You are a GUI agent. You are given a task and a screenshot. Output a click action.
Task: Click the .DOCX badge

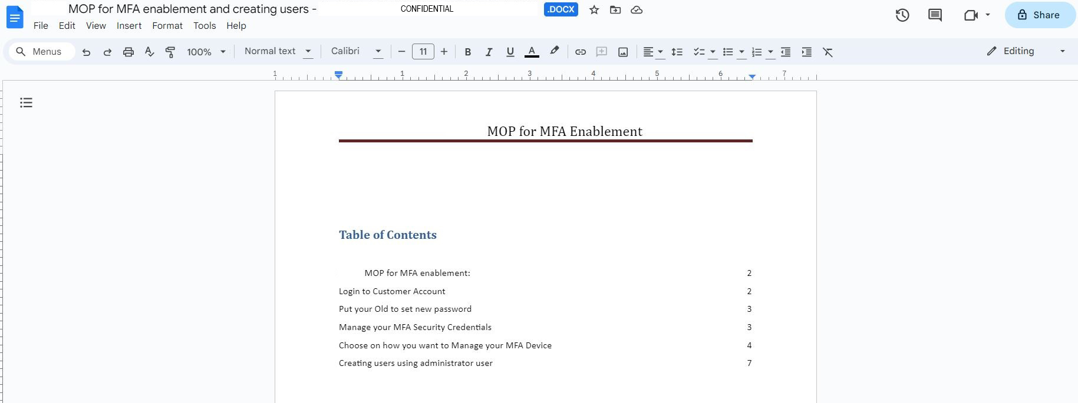[561, 10]
